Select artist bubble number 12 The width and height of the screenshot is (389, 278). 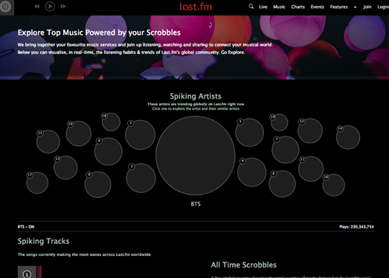(x=310, y=130)
